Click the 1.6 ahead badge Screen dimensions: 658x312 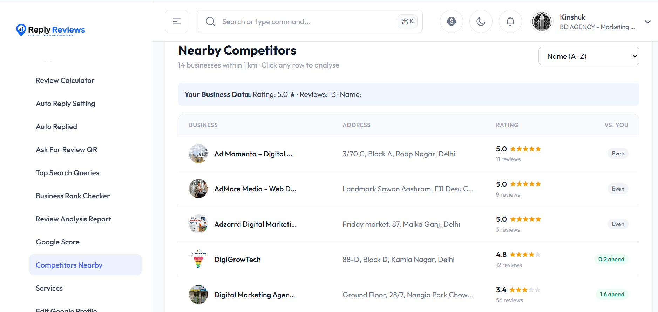click(x=612, y=294)
